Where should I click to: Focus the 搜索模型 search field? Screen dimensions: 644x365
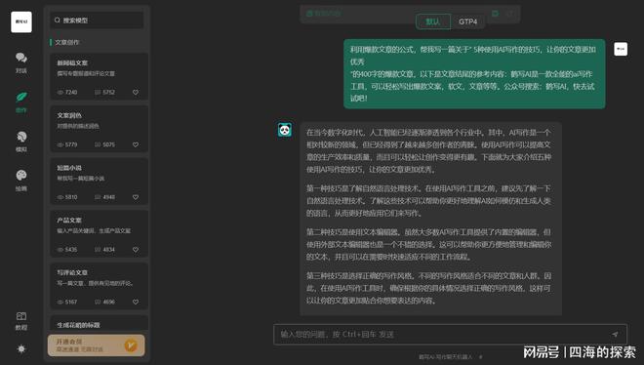(x=98, y=20)
